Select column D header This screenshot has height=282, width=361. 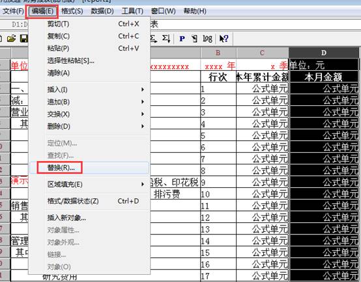324,53
